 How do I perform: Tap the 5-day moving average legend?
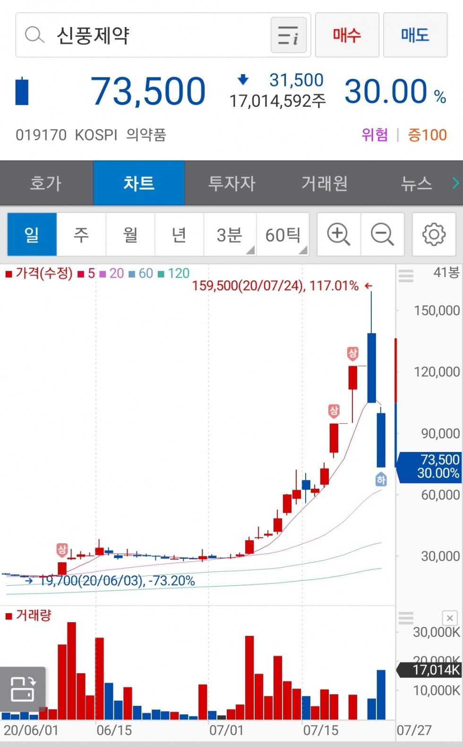pyautogui.click(x=87, y=273)
